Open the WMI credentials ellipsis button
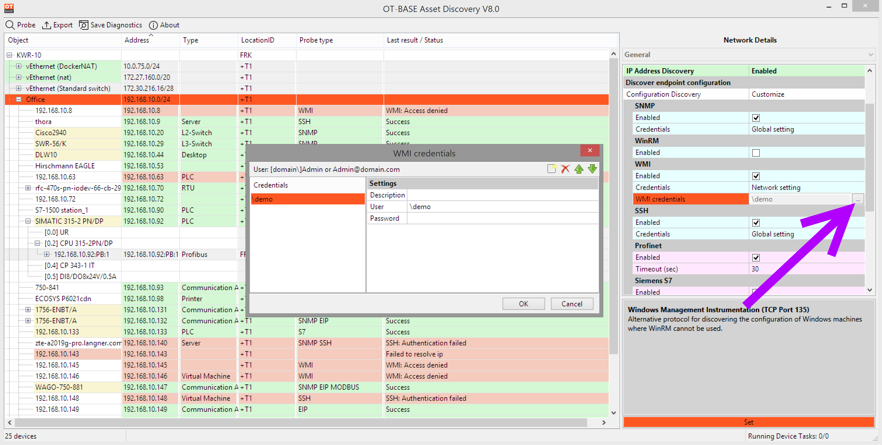The image size is (882, 445). 858,199
